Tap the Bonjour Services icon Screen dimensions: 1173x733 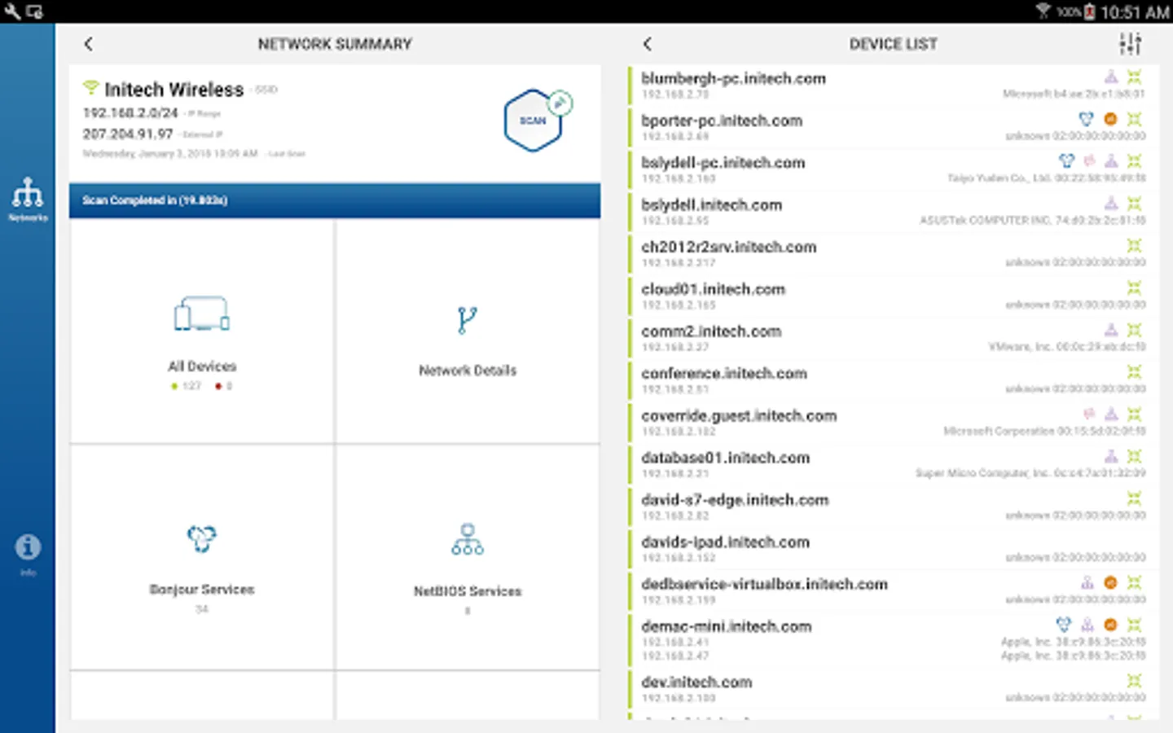click(x=202, y=538)
